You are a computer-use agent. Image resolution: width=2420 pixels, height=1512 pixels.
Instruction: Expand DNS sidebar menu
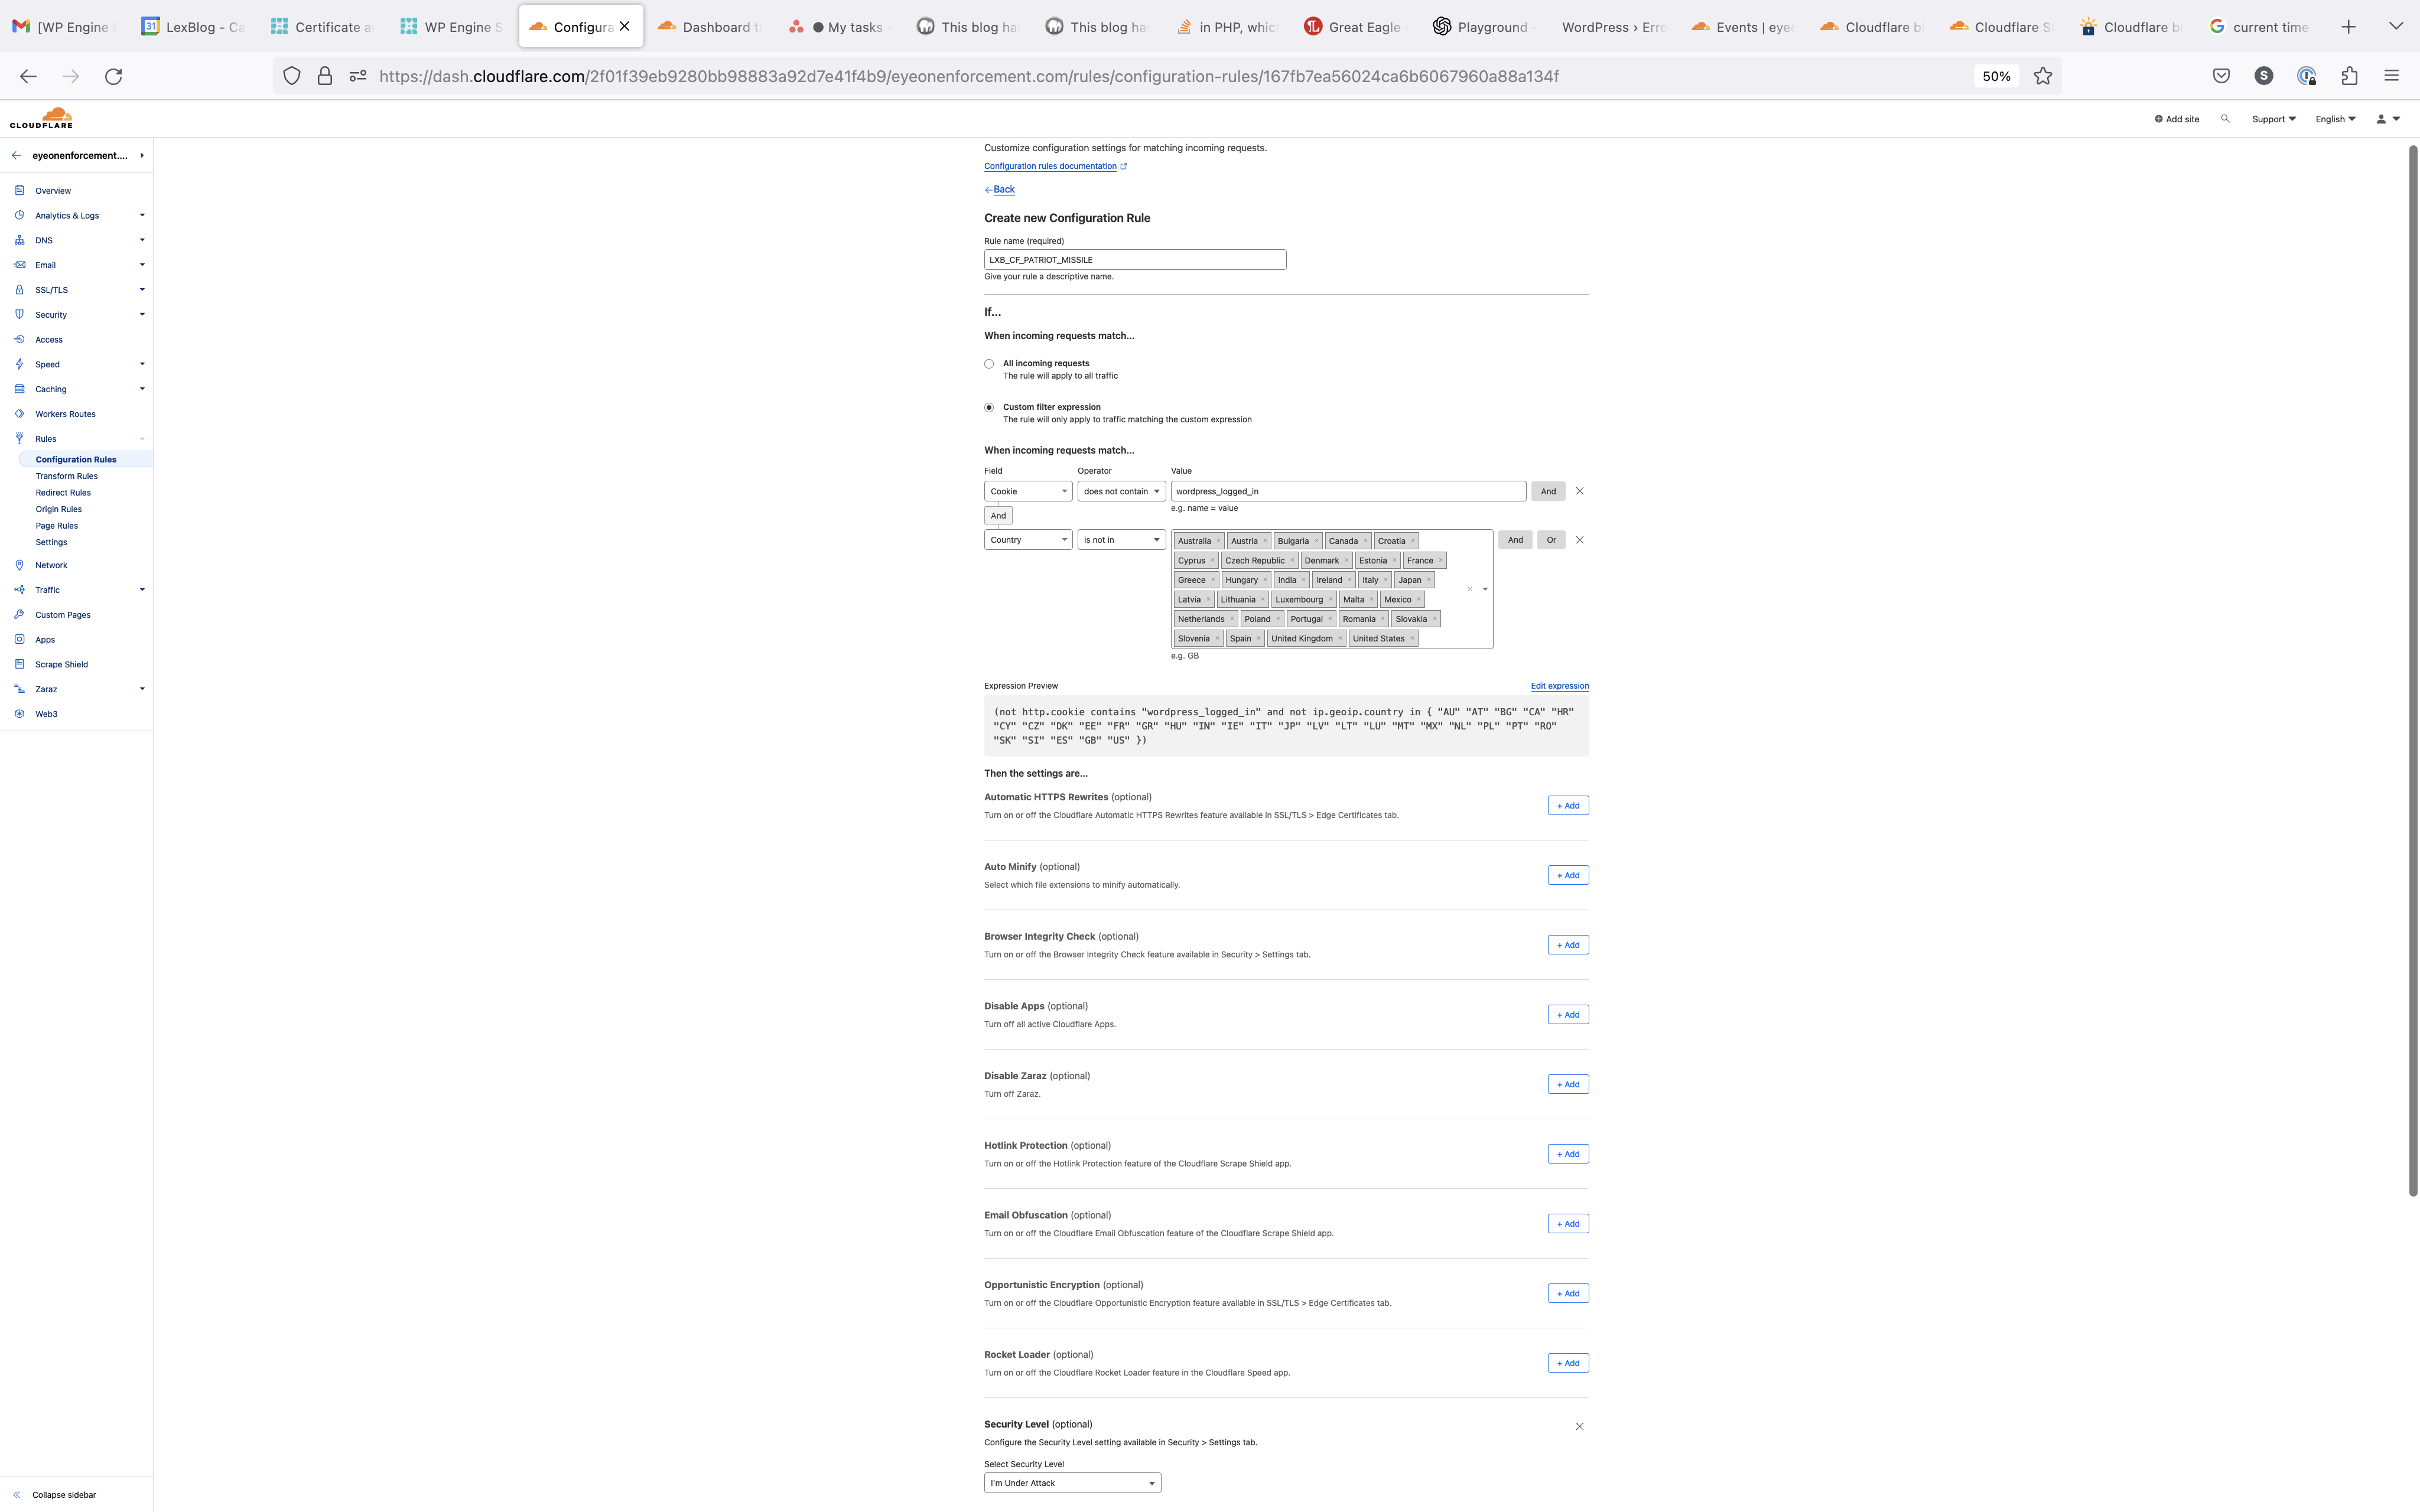click(x=142, y=240)
